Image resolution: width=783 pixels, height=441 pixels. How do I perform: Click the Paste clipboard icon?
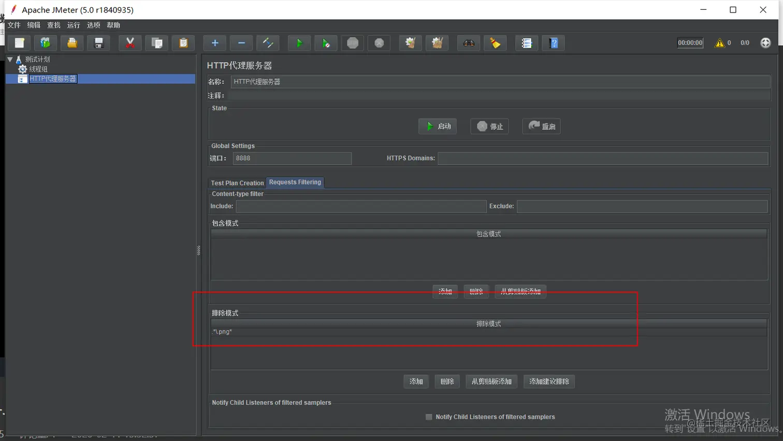click(x=183, y=43)
